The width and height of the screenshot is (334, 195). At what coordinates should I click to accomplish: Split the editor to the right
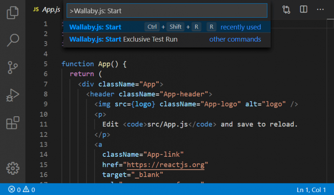[303, 9]
